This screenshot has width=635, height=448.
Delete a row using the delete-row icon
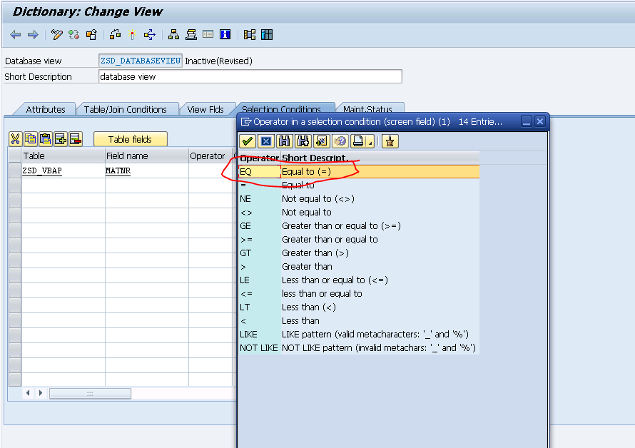pyautogui.click(x=75, y=138)
